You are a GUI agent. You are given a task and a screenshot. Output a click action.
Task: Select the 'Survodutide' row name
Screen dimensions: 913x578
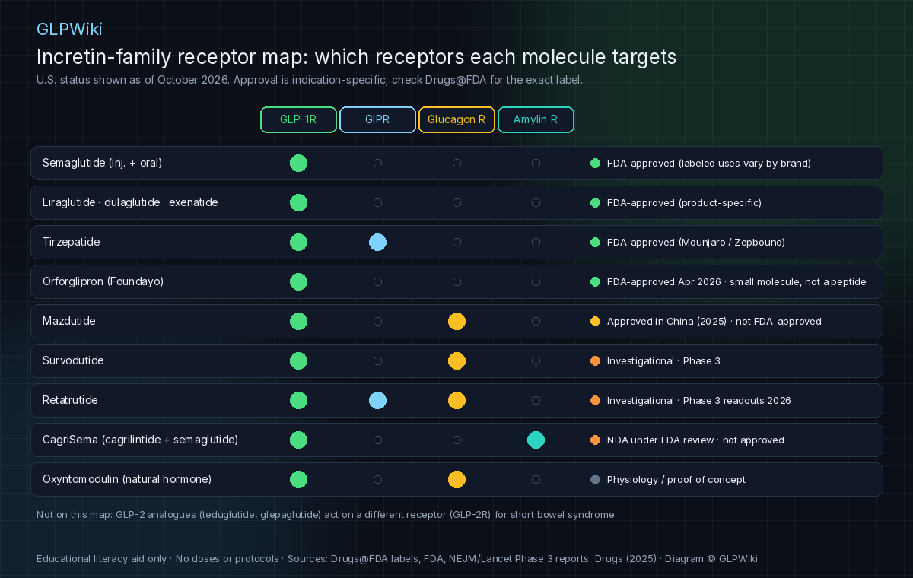(x=73, y=360)
